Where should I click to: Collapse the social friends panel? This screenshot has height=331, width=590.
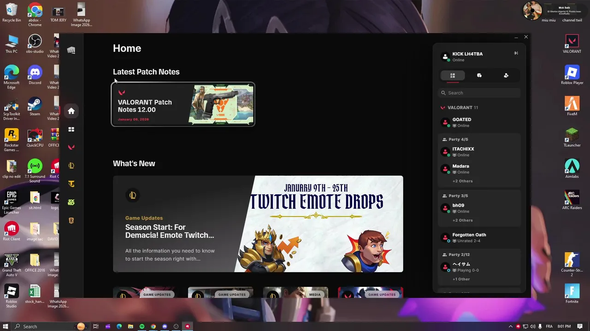(x=516, y=53)
